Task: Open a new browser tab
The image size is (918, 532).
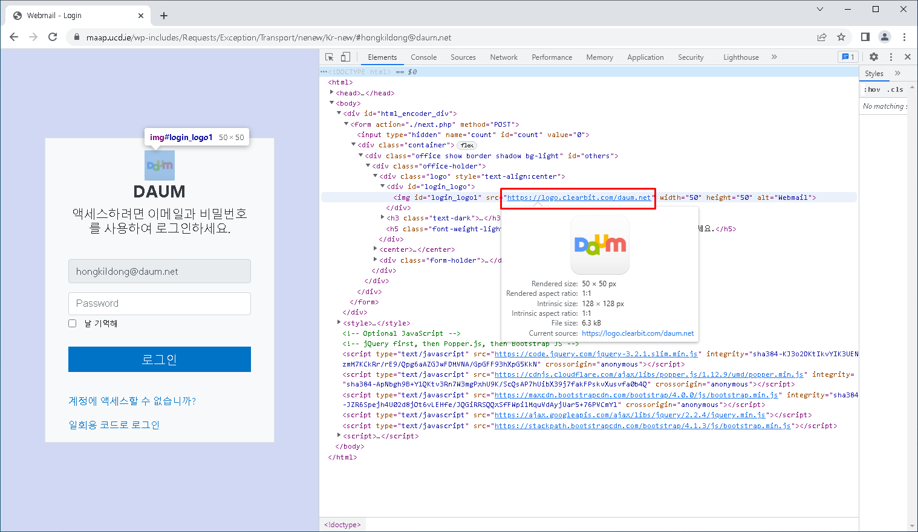Action: tap(164, 16)
